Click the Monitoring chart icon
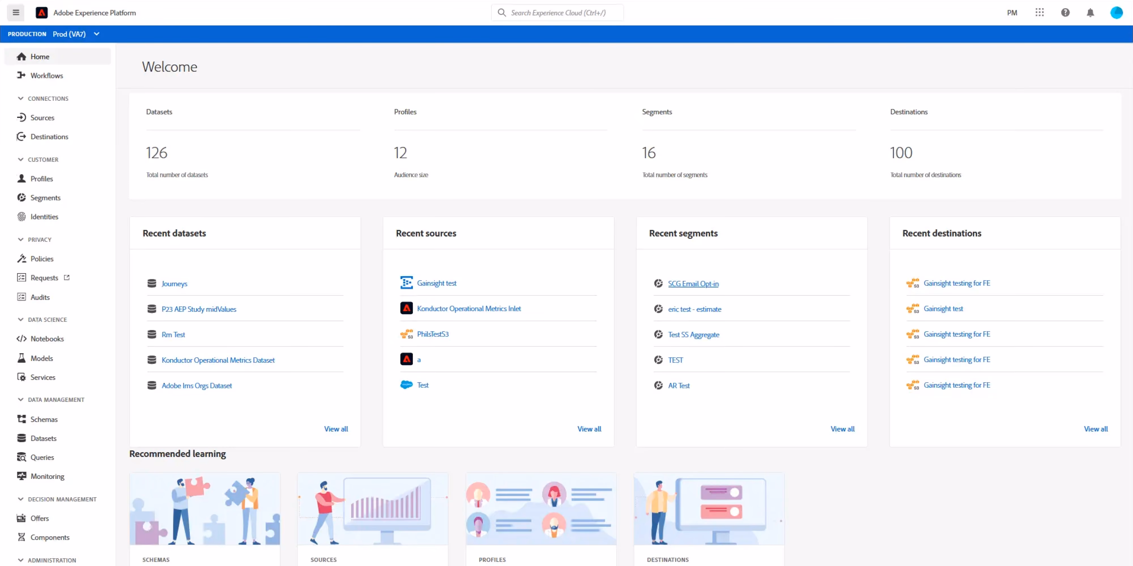Viewport: 1133px width, 566px height. 21,476
